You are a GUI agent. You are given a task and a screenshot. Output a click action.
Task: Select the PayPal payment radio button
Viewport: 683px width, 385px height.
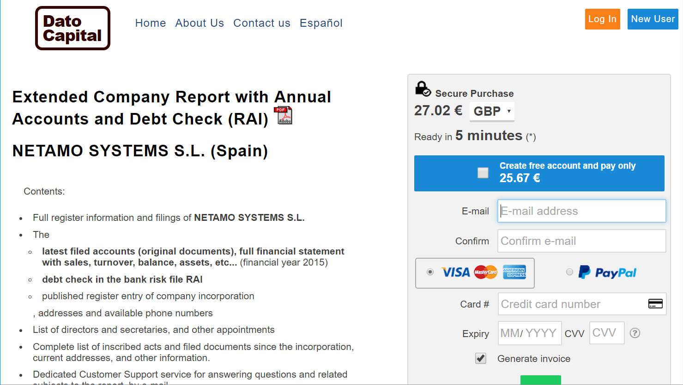569,272
